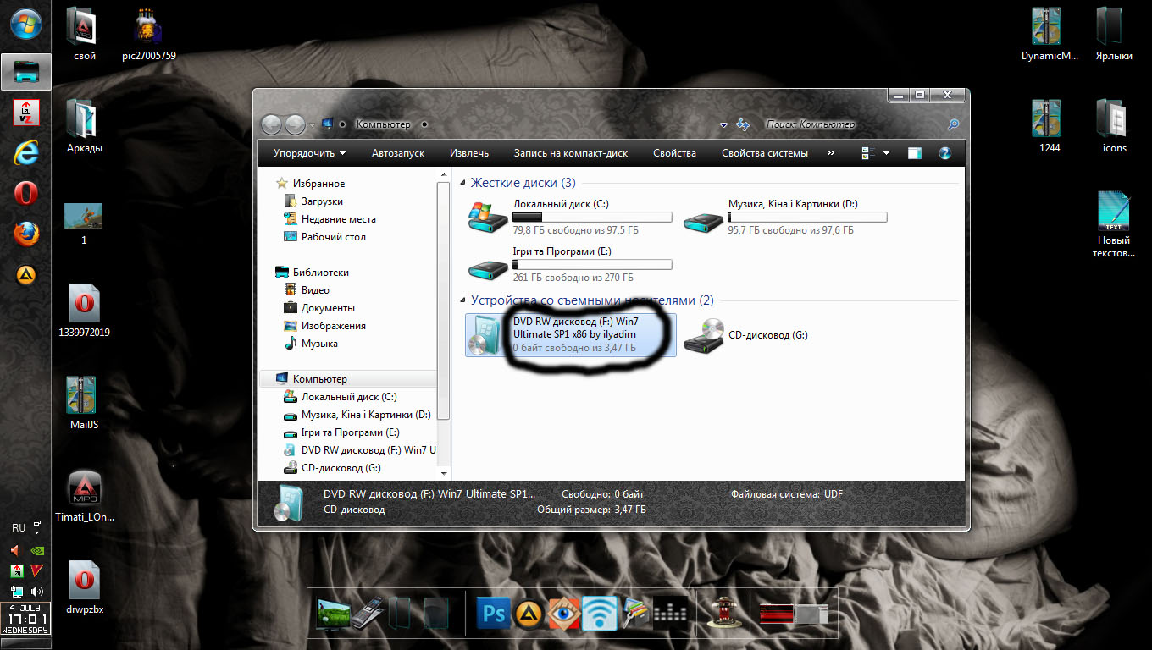Open the address bar history dropdown

[x=723, y=125]
